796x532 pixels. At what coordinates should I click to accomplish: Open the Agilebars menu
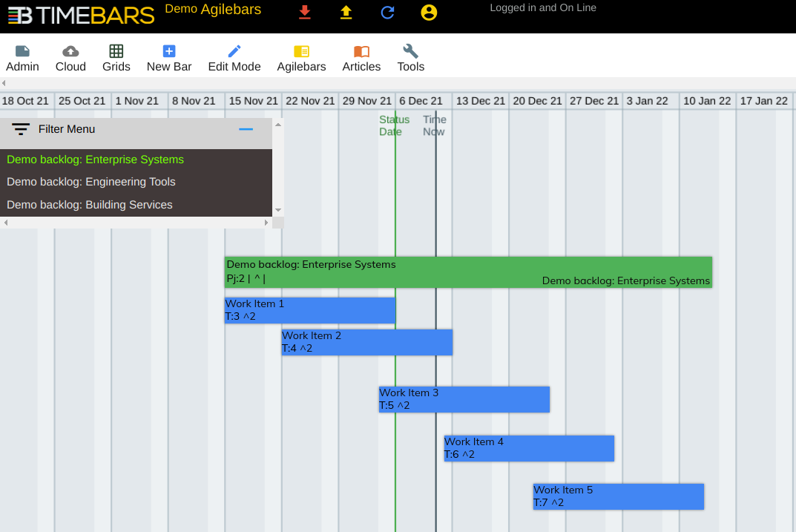[301, 58]
